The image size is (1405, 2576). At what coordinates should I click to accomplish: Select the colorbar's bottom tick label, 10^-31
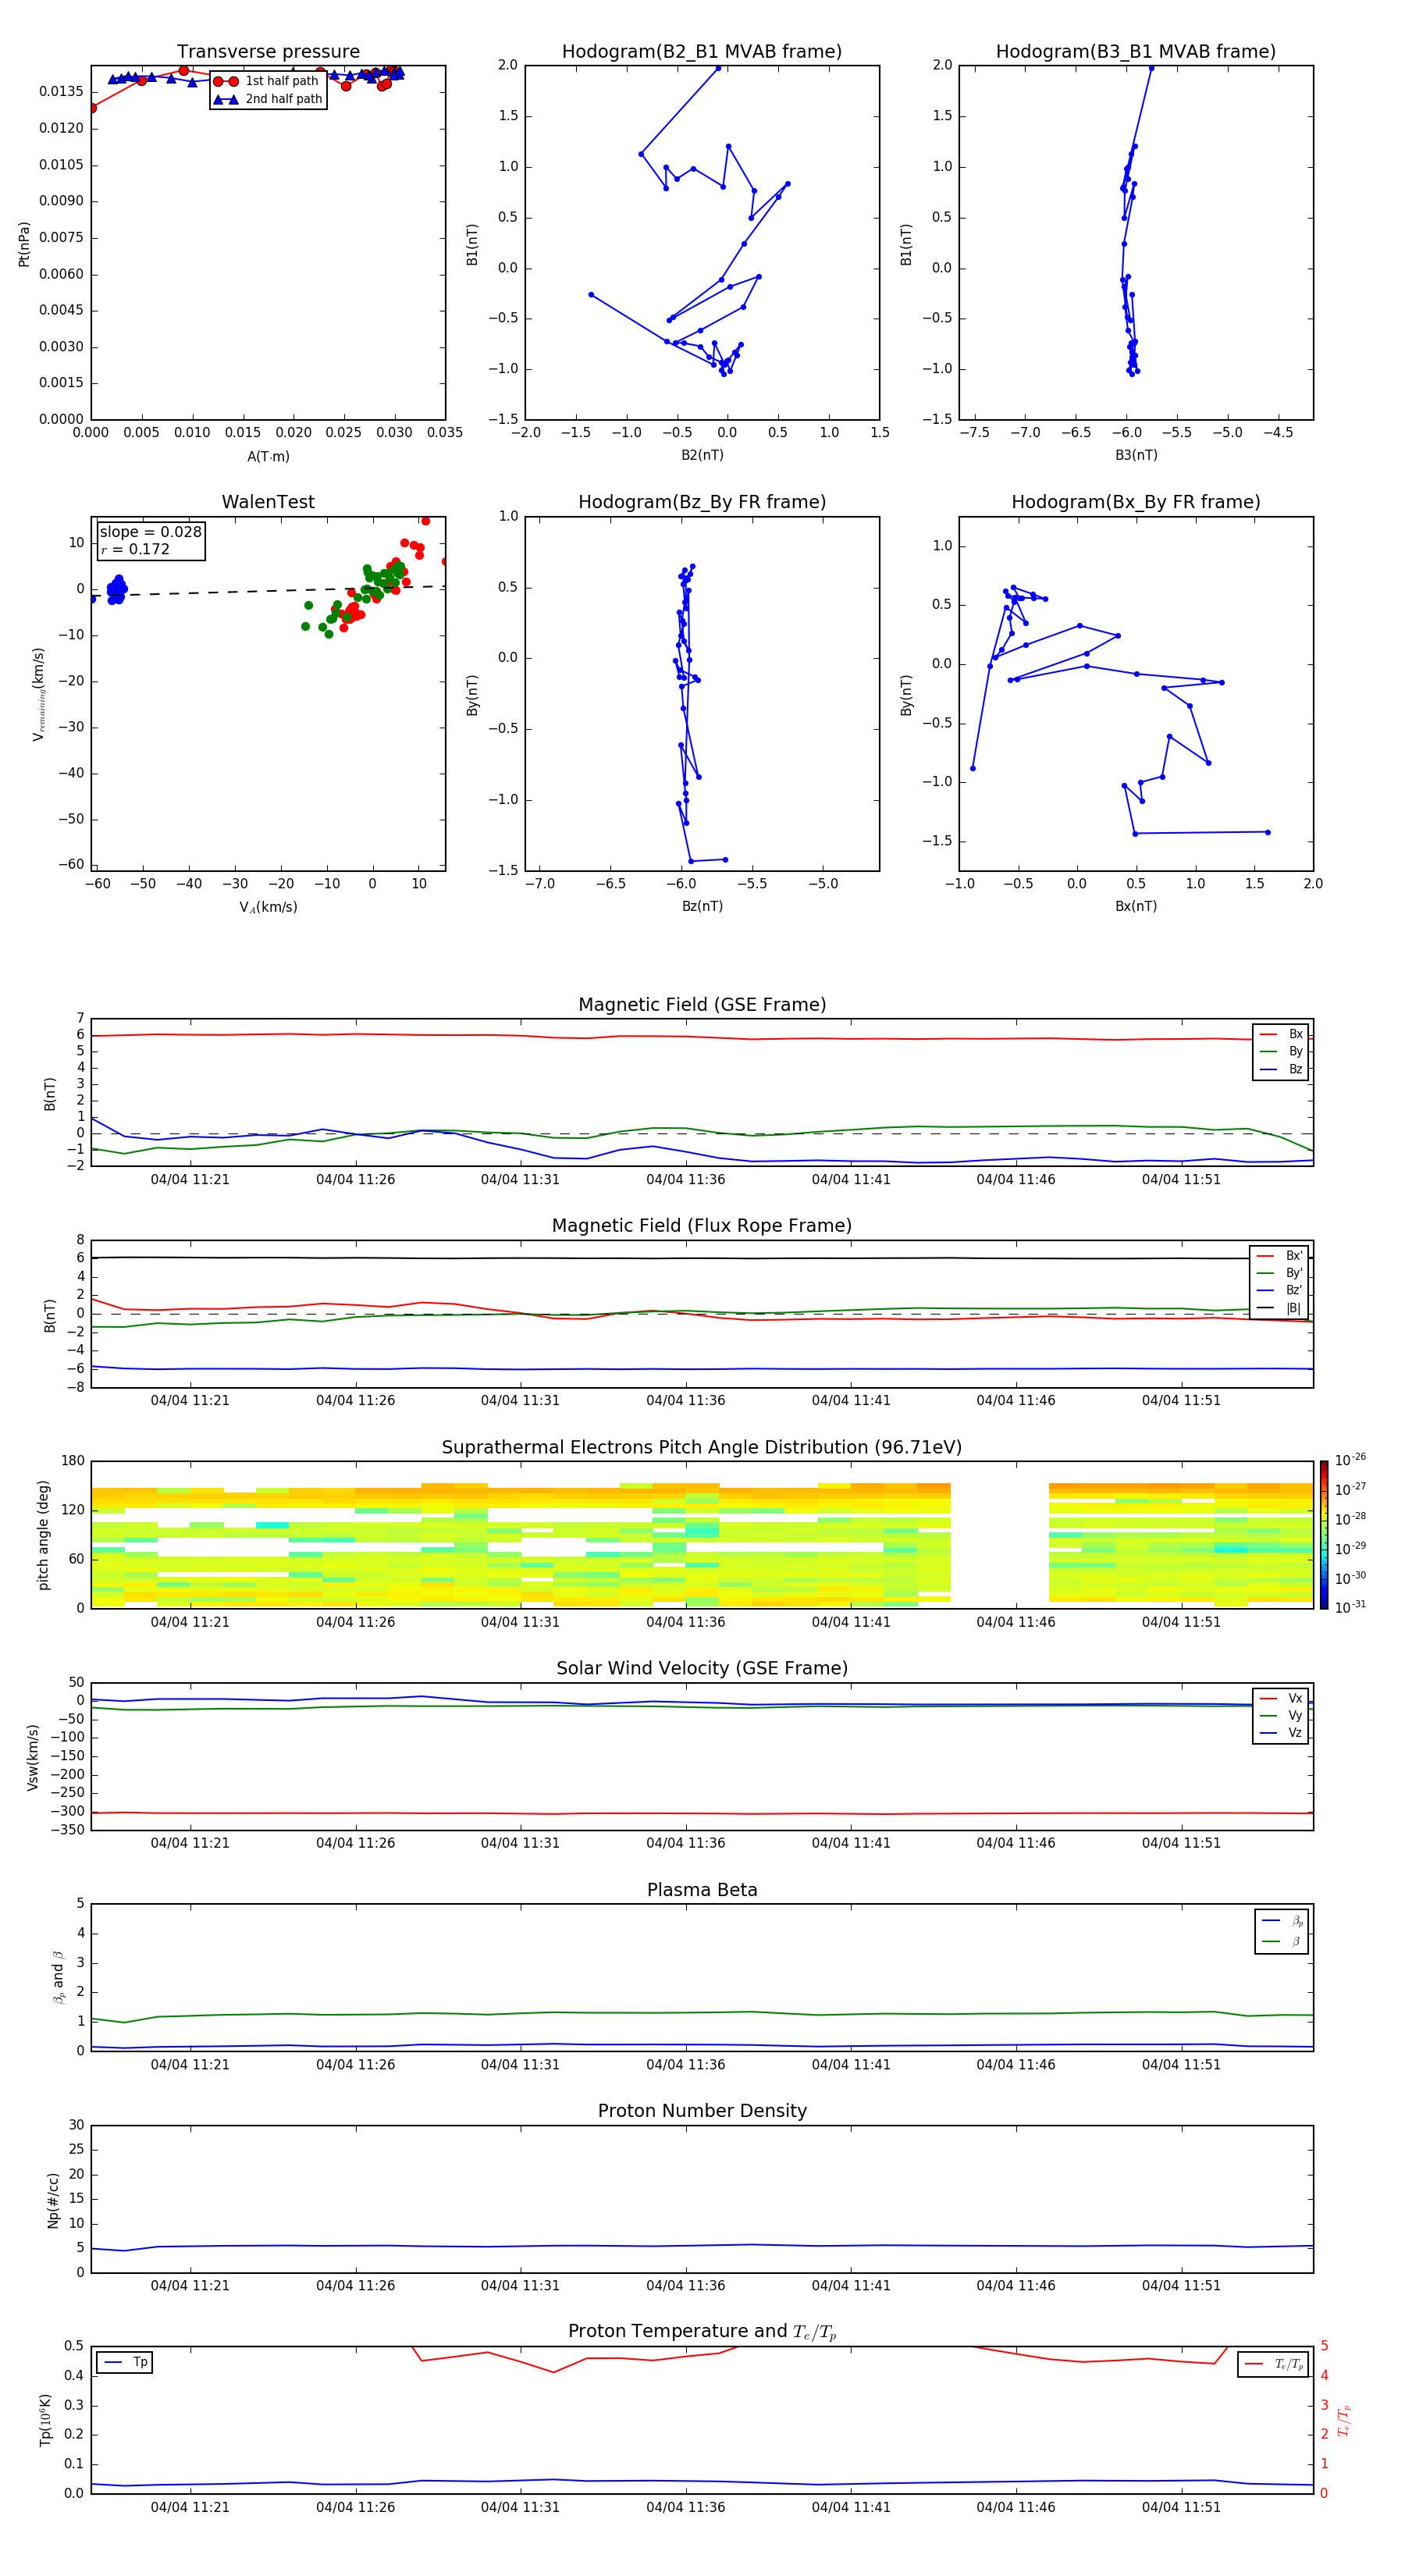point(1350,1607)
